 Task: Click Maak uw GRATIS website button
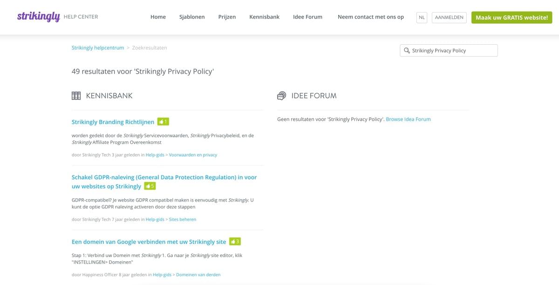pos(511,17)
